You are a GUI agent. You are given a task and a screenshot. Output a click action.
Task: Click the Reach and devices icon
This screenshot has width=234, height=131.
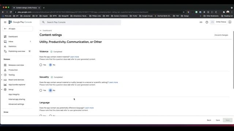(x=5, y=80)
